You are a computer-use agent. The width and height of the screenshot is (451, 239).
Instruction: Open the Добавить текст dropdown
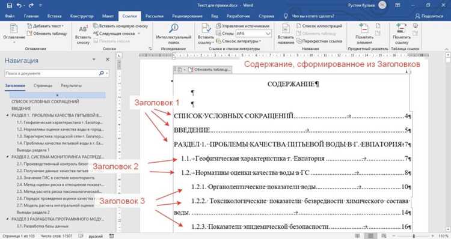(46, 26)
